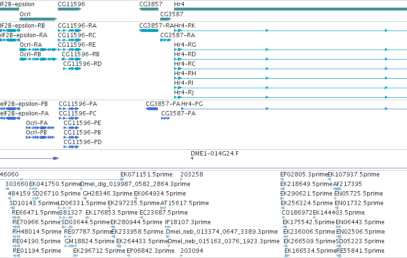Select cDNA AF217395
This screenshot has width=407, height=258.
point(347,184)
